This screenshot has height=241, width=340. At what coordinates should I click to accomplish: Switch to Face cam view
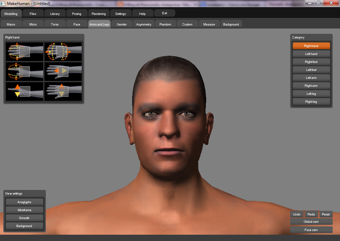click(311, 230)
